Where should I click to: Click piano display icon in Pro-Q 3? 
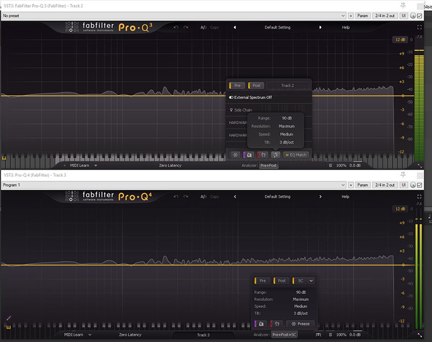pos(4,158)
